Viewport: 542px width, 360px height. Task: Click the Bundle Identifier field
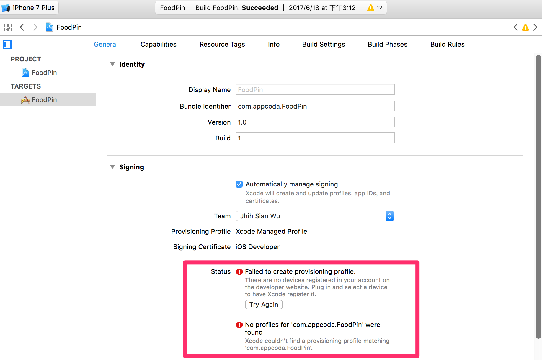(x=315, y=106)
